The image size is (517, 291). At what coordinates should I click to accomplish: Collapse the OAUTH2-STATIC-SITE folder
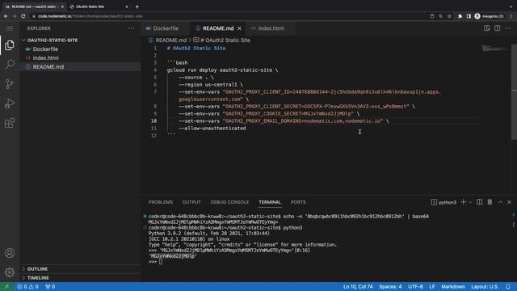point(80,40)
